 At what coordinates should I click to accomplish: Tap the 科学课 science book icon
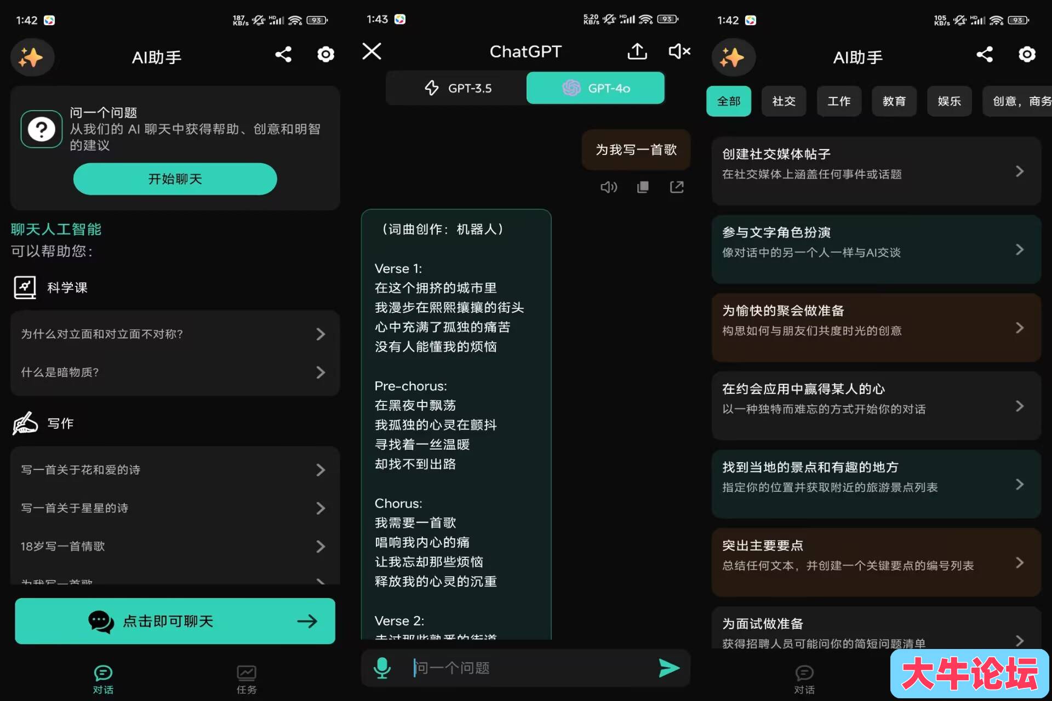[x=25, y=288]
